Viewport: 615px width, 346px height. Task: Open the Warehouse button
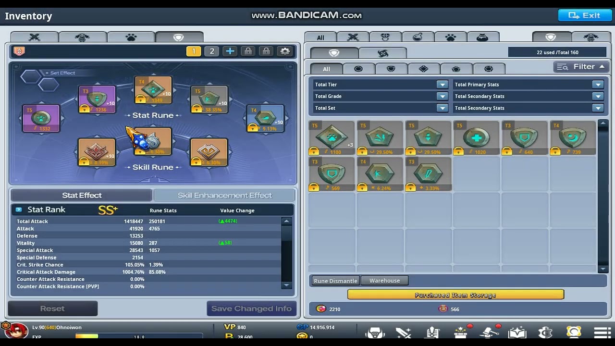point(384,281)
